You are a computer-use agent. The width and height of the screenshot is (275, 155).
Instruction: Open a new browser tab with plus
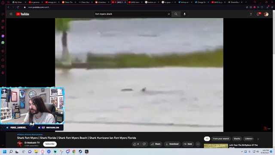tap(246, 2)
